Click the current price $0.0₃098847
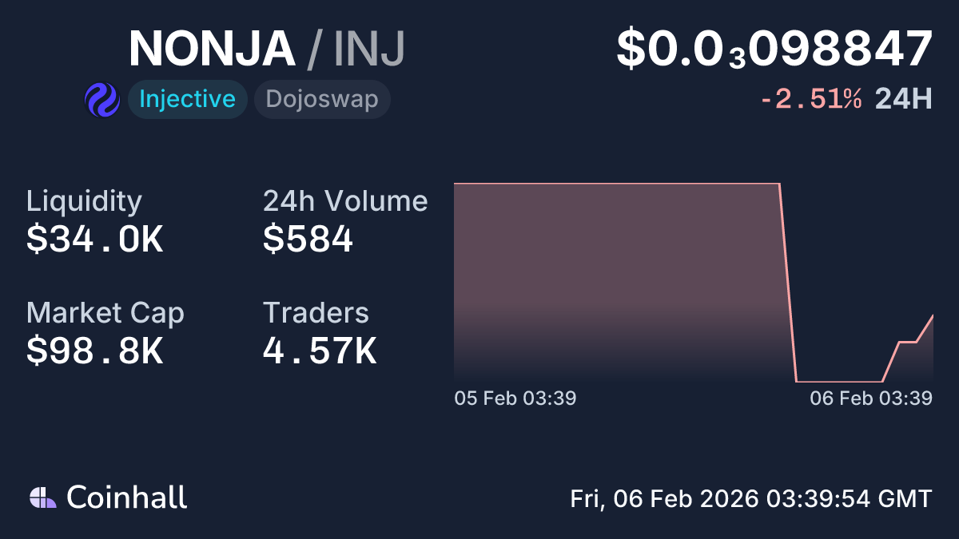This screenshot has width=959, height=539. pyautogui.click(x=774, y=48)
